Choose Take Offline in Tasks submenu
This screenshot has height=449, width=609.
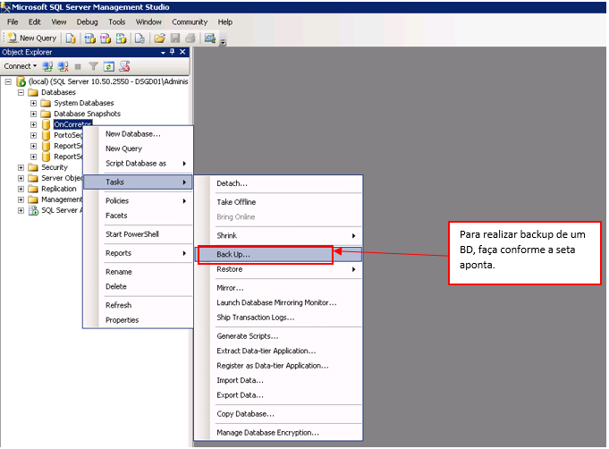278,202
